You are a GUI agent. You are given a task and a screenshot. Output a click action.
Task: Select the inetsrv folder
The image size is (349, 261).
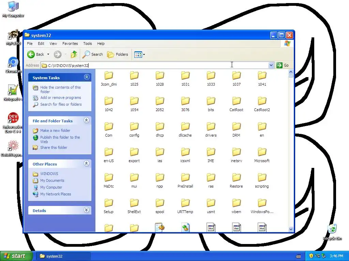click(x=237, y=155)
